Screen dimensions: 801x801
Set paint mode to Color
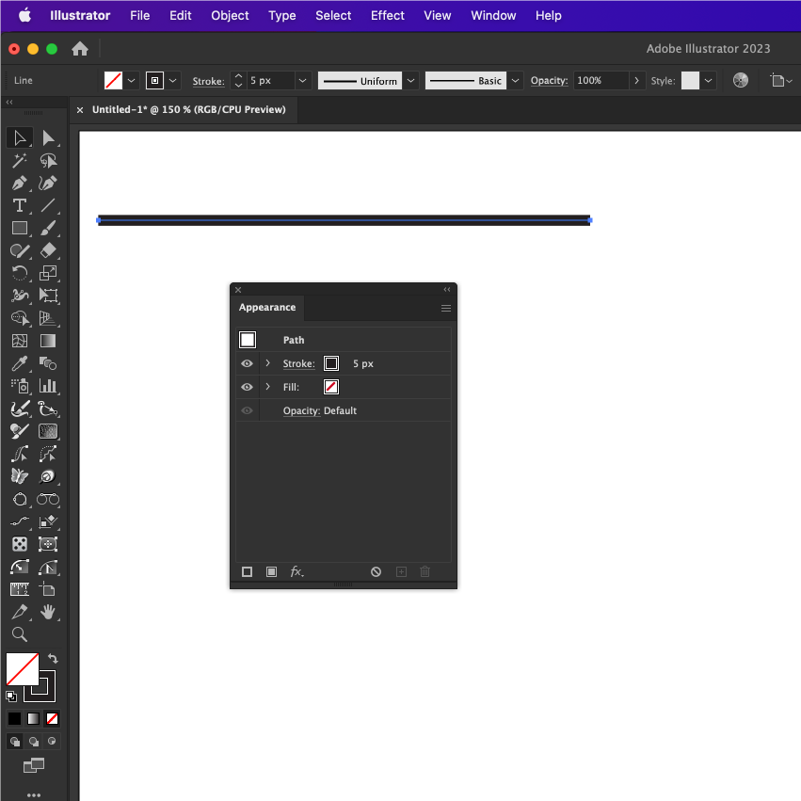(14, 719)
